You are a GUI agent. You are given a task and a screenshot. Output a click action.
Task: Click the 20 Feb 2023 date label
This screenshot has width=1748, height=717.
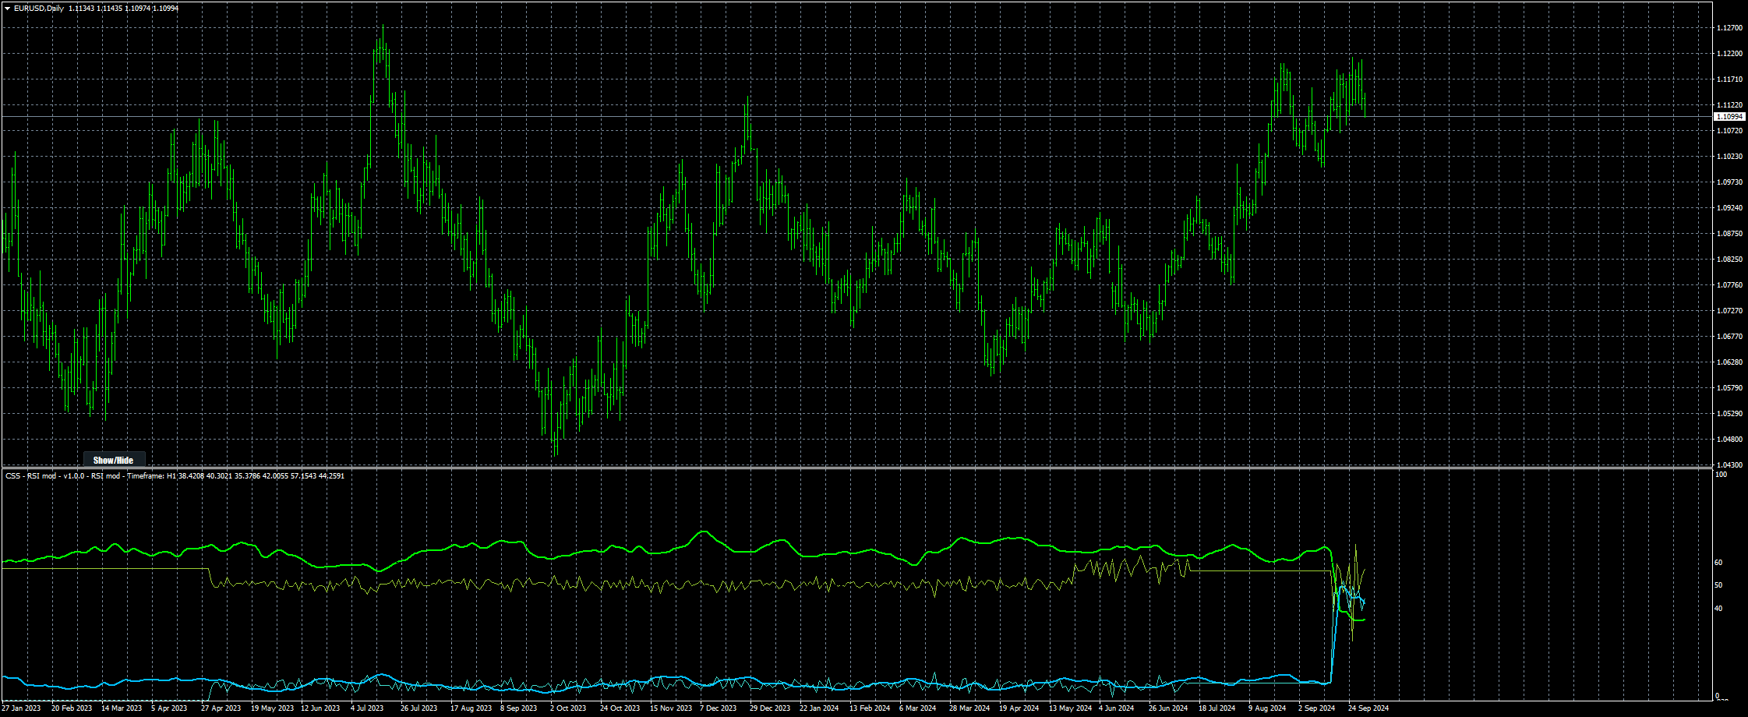click(x=72, y=708)
